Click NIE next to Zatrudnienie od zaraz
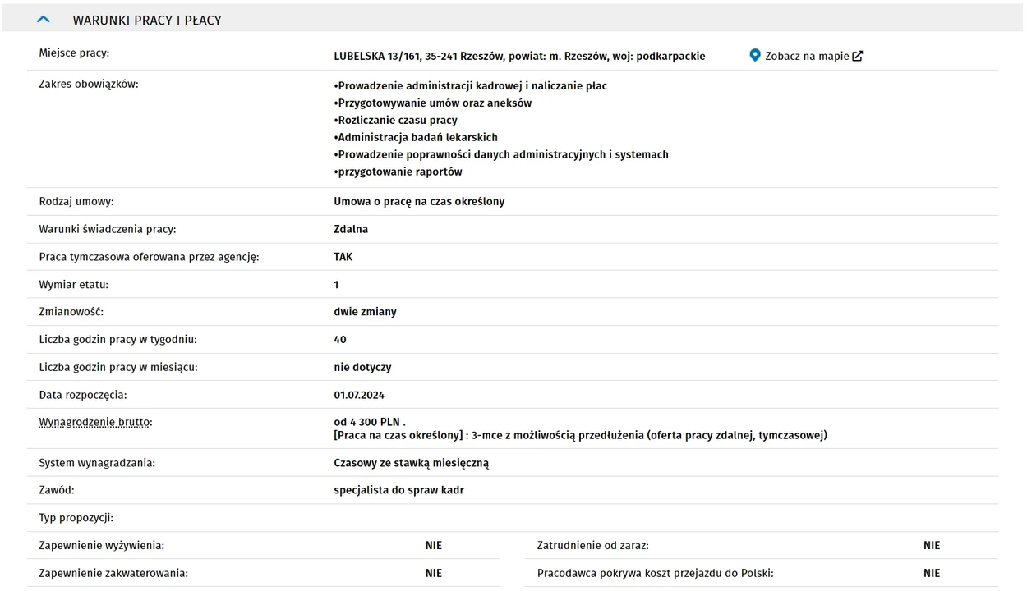This screenshot has height=591, width=1027. pos(932,546)
